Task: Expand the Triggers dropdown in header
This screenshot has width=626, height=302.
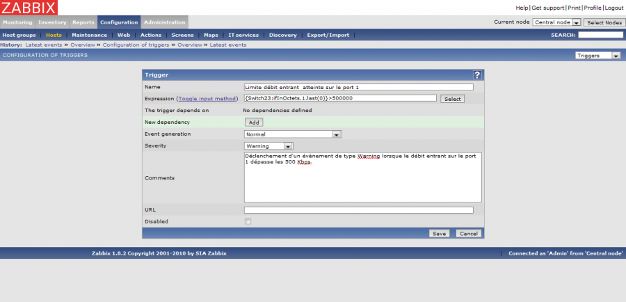Action: click(598, 56)
